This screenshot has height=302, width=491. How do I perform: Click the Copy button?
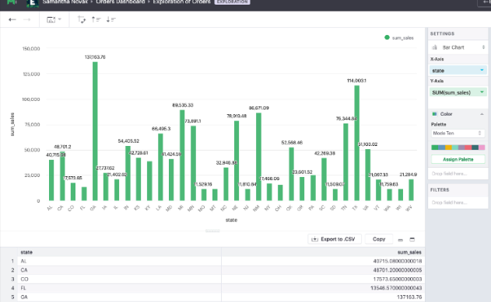click(379, 239)
